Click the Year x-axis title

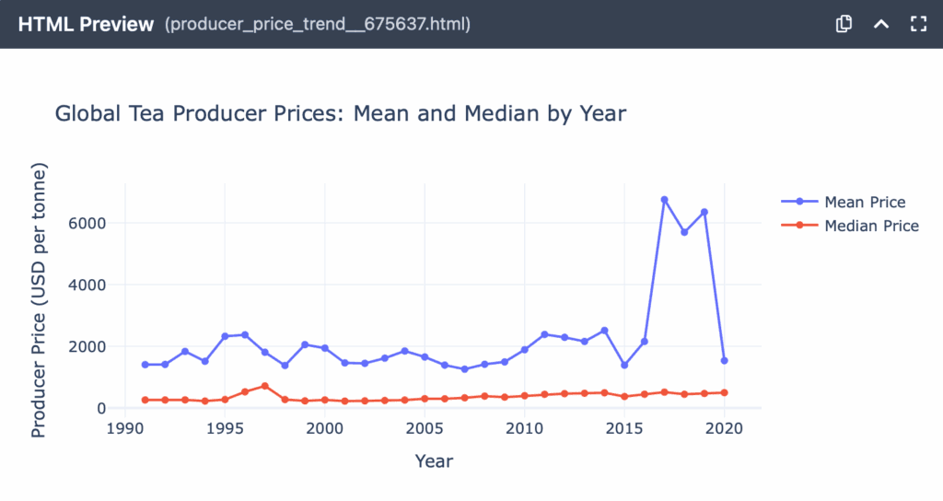point(434,460)
